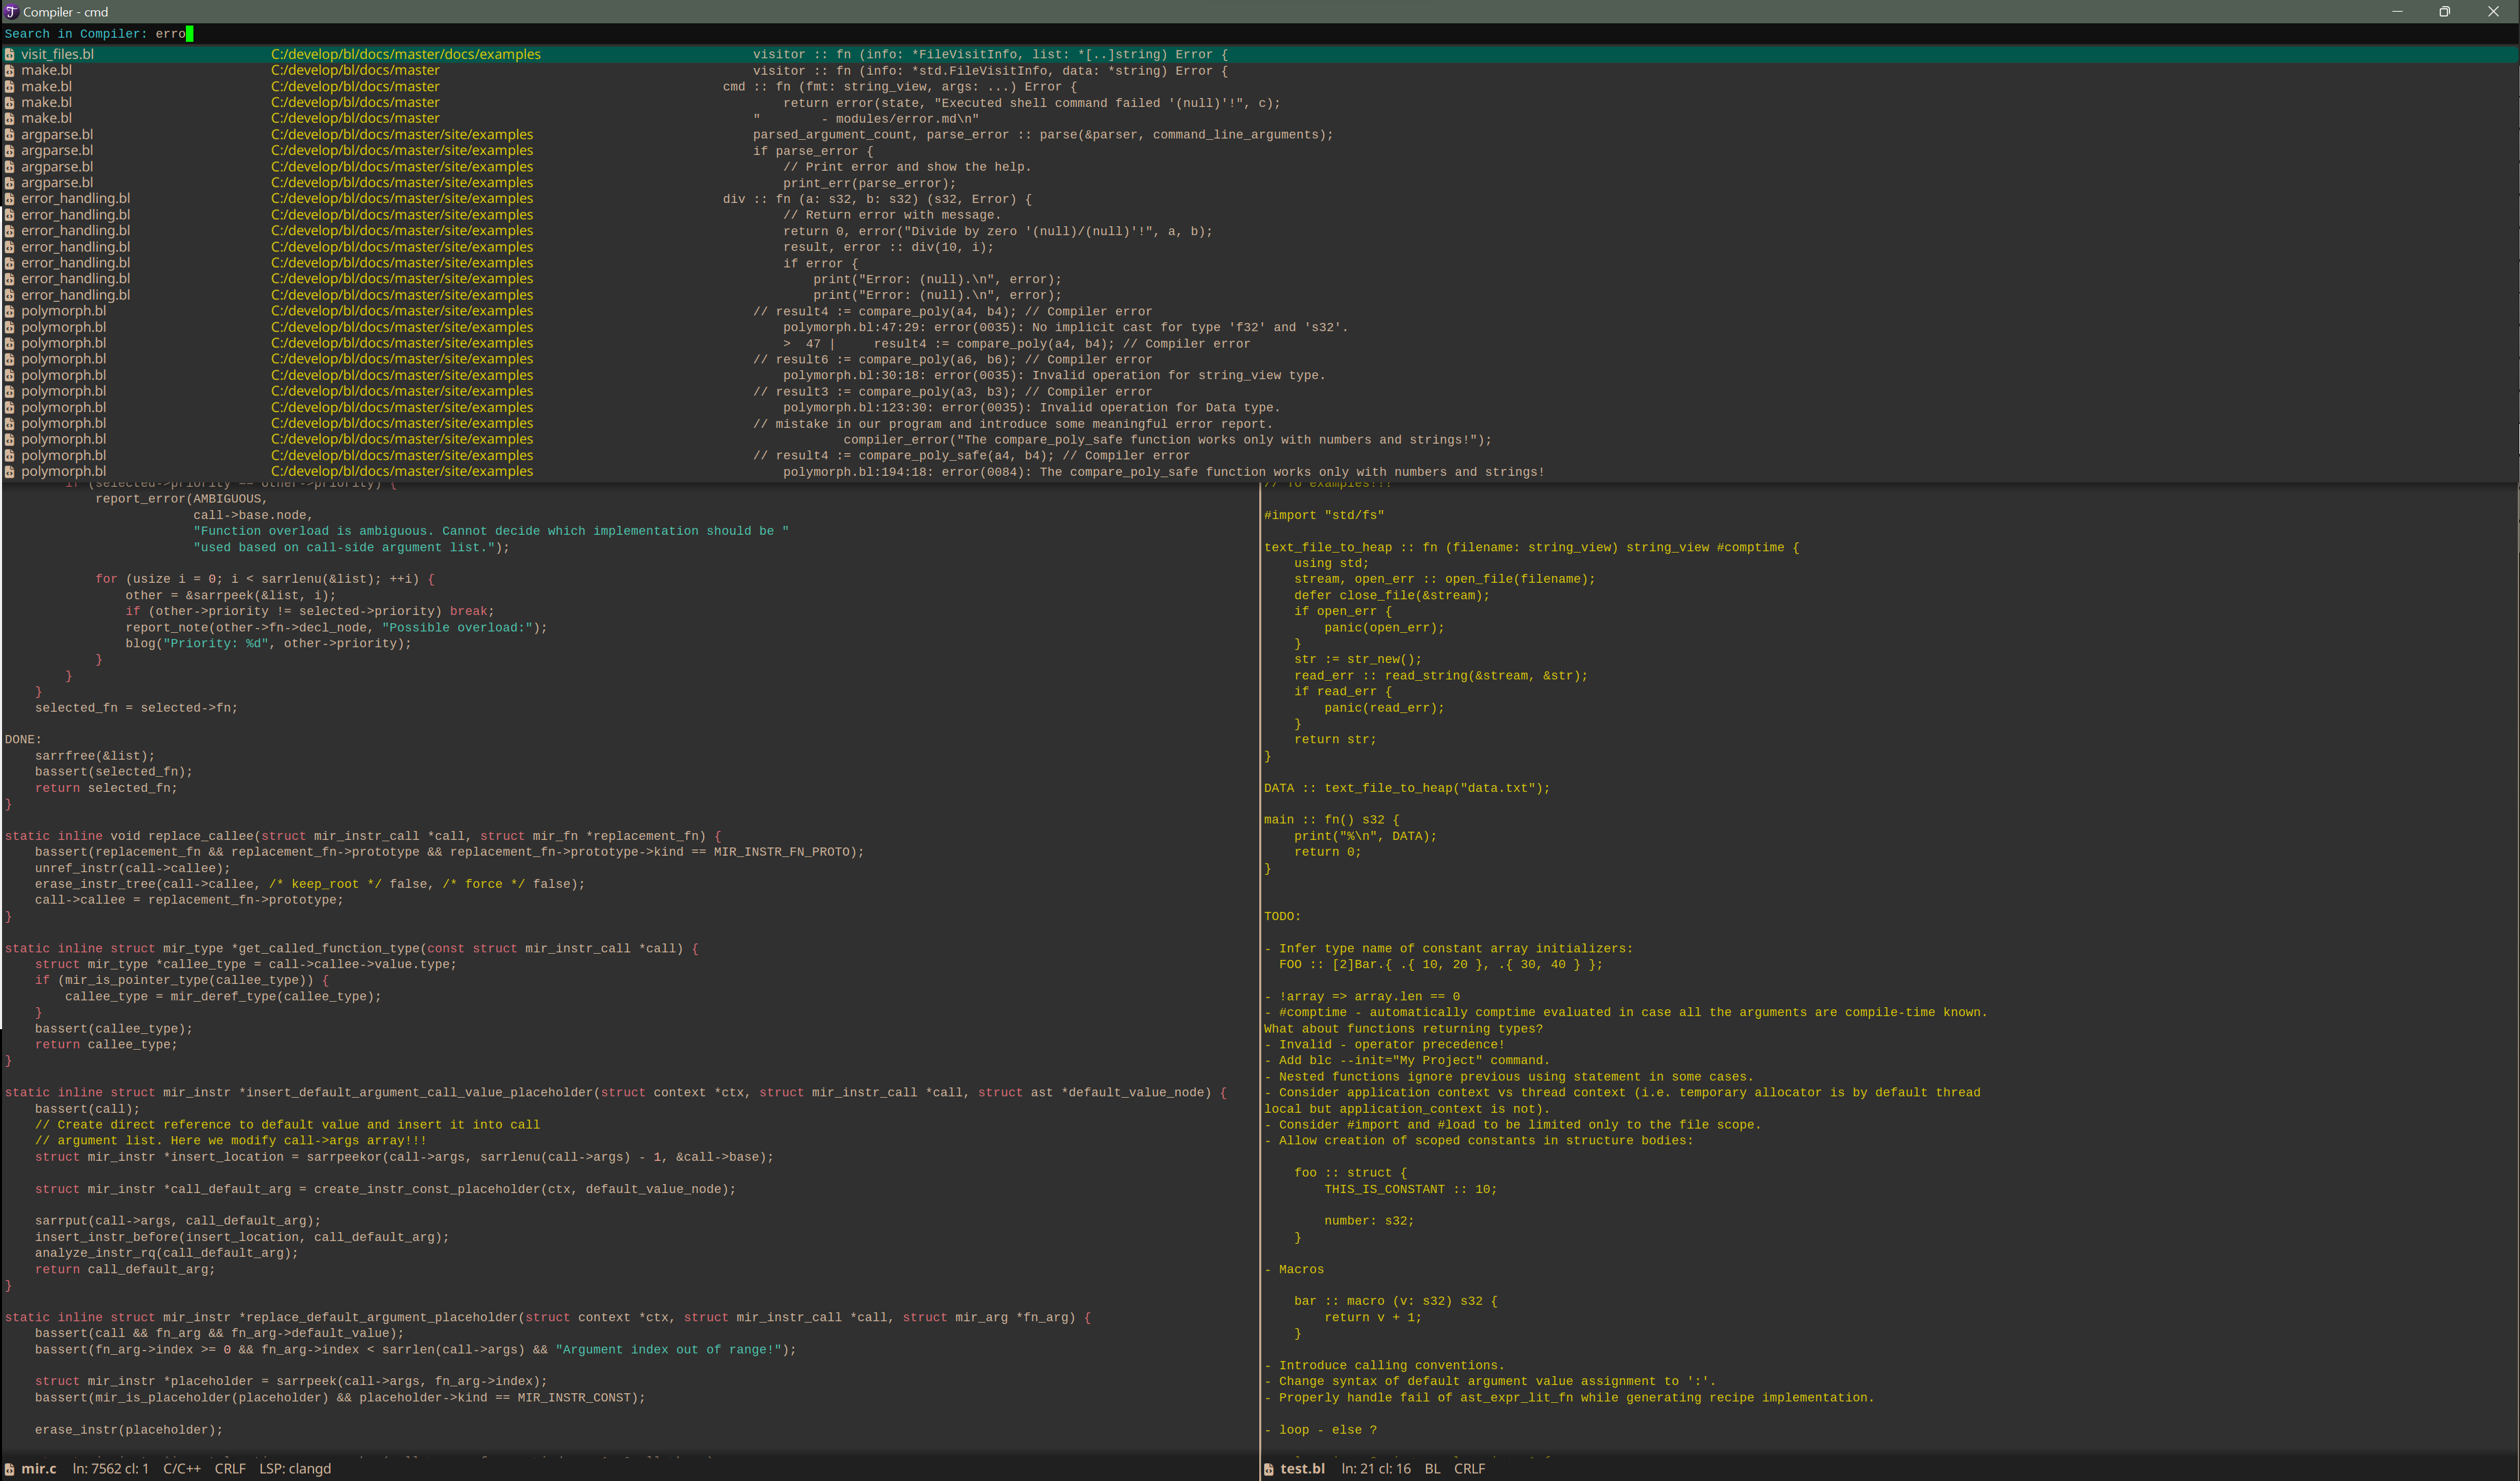Viewport: 2520px width, 1481px height.
Task: Click file icon of first error_handling.bl result
Action: point(10,198)
